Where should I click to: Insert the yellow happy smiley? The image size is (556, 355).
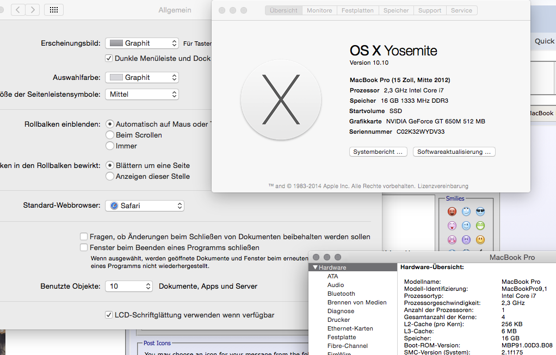480,240
